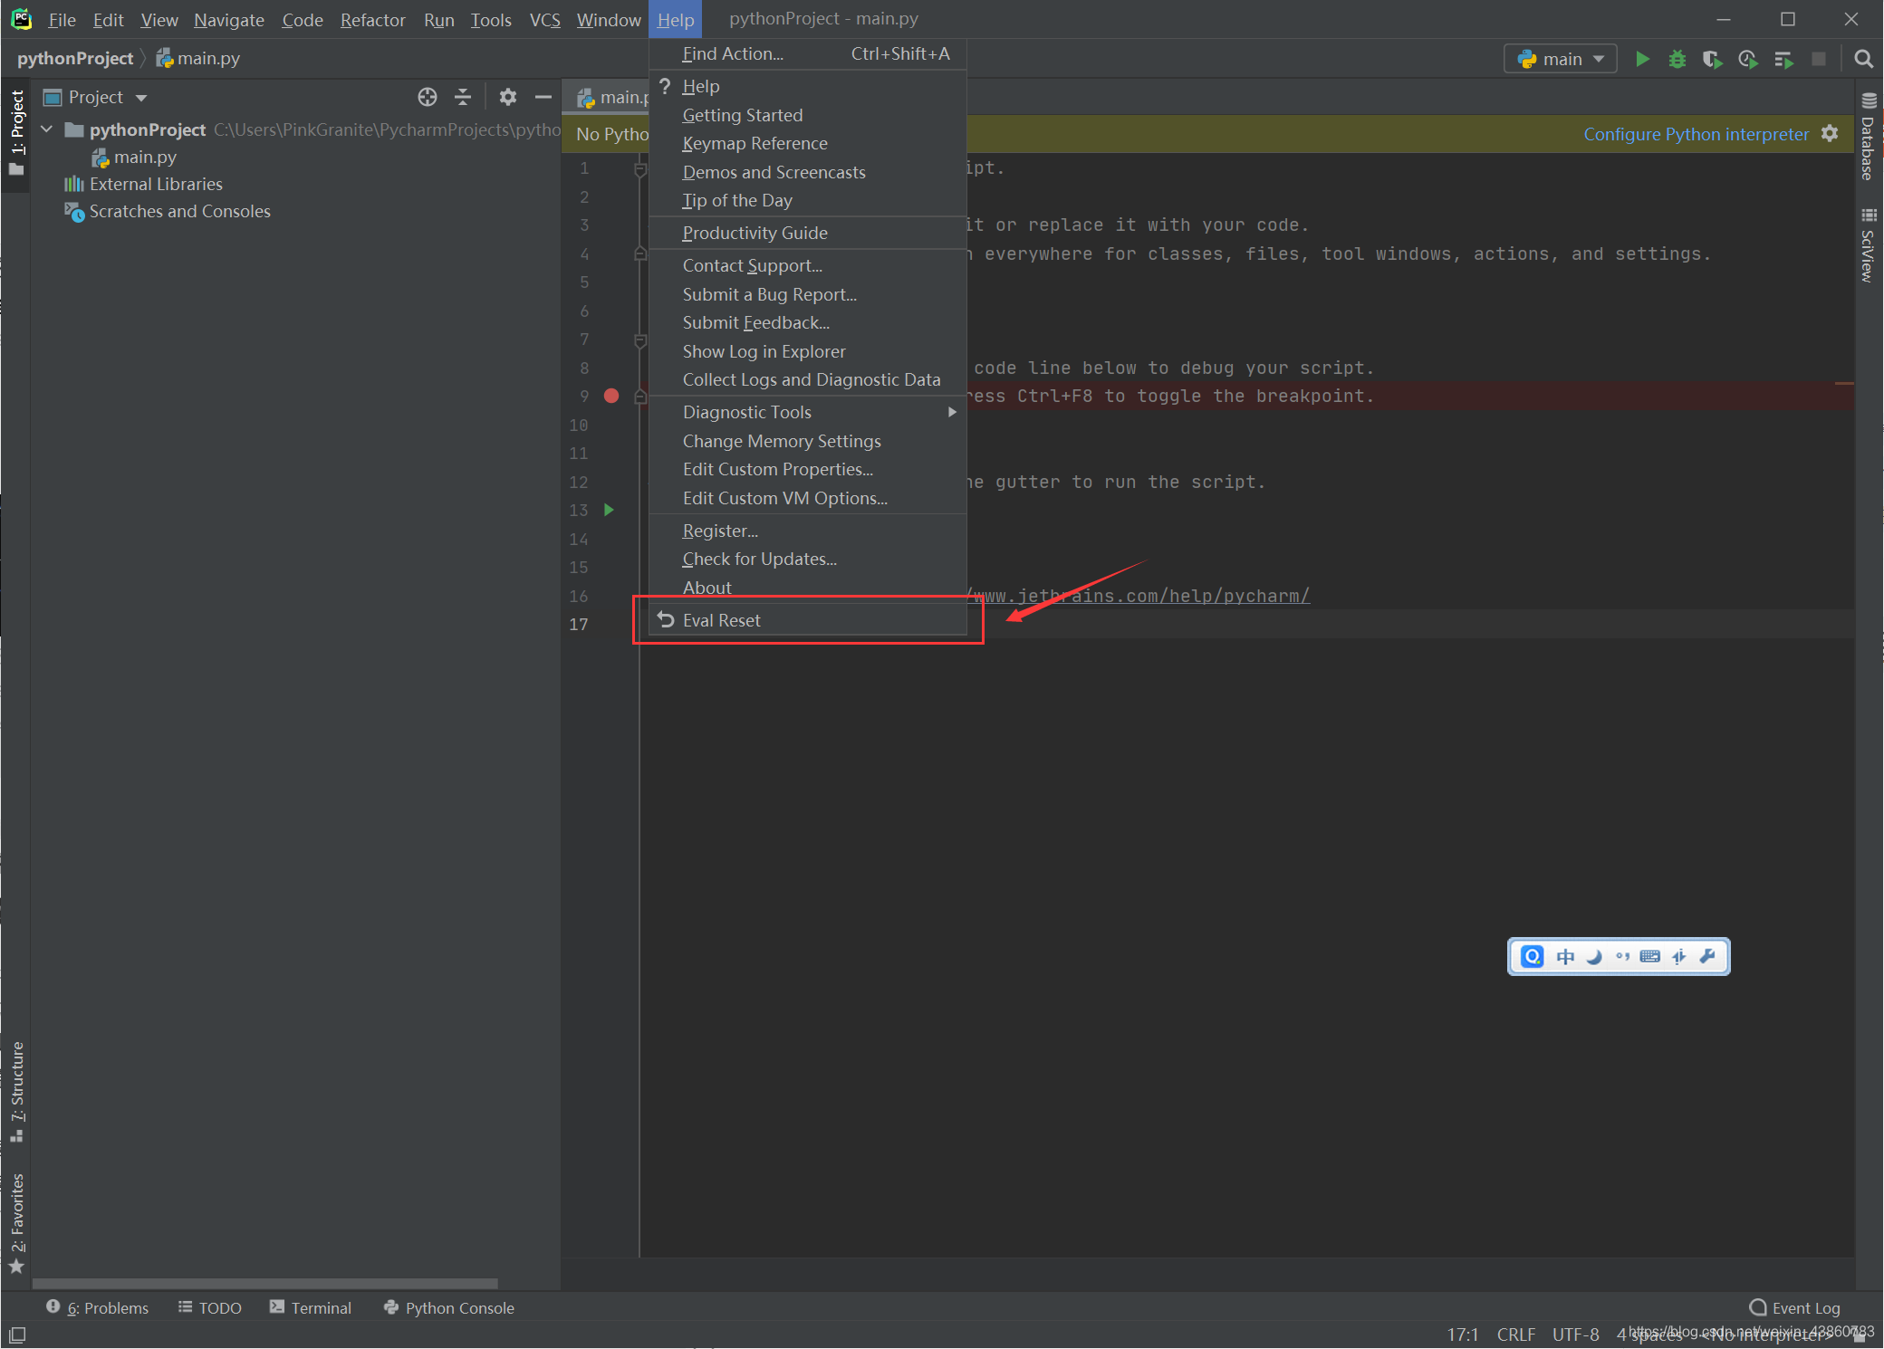Open Search Everywhere magnifier icon

[1863, 59]
